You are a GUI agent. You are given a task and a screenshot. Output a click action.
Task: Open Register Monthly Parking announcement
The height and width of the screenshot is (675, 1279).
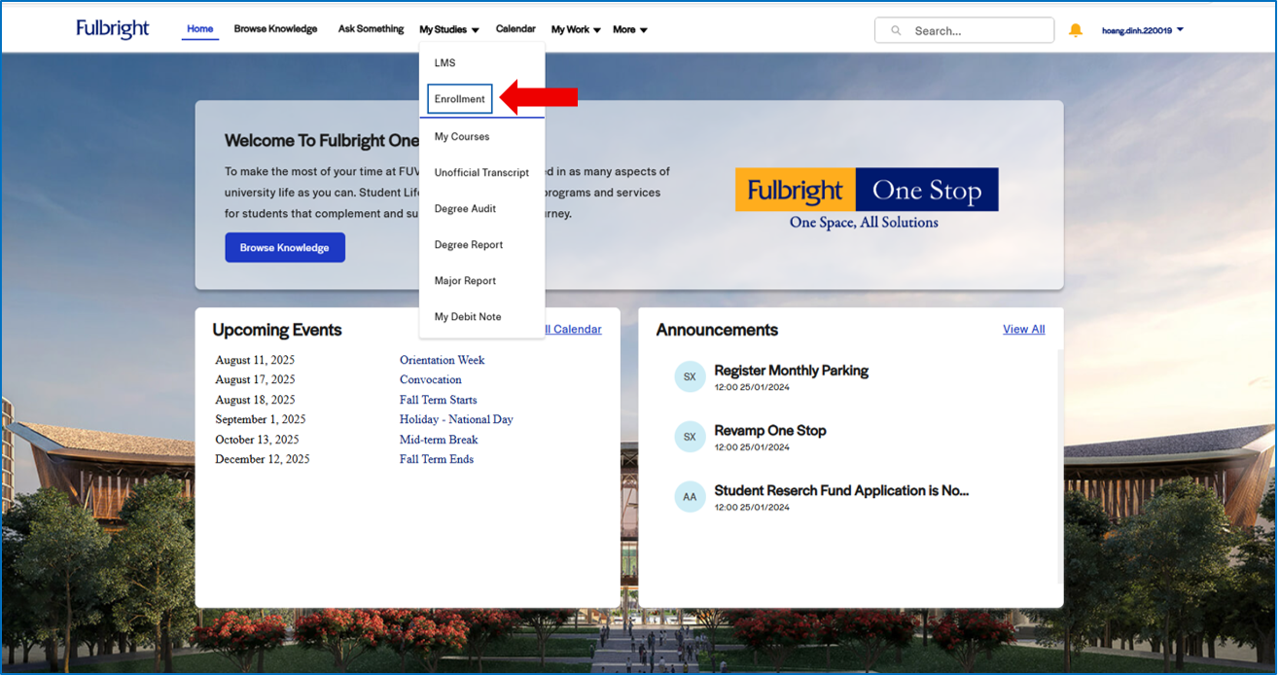point(792,371)
